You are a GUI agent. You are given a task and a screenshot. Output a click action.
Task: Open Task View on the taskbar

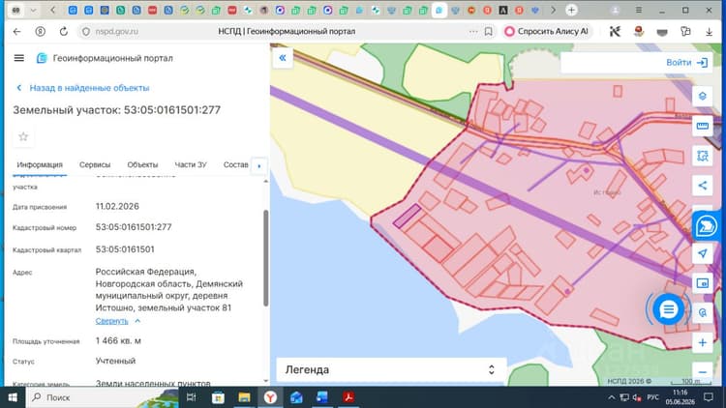pyautogui.click(x=191, y=397)
